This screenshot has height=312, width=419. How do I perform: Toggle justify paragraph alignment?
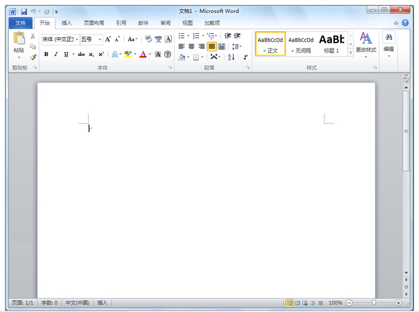211,46
